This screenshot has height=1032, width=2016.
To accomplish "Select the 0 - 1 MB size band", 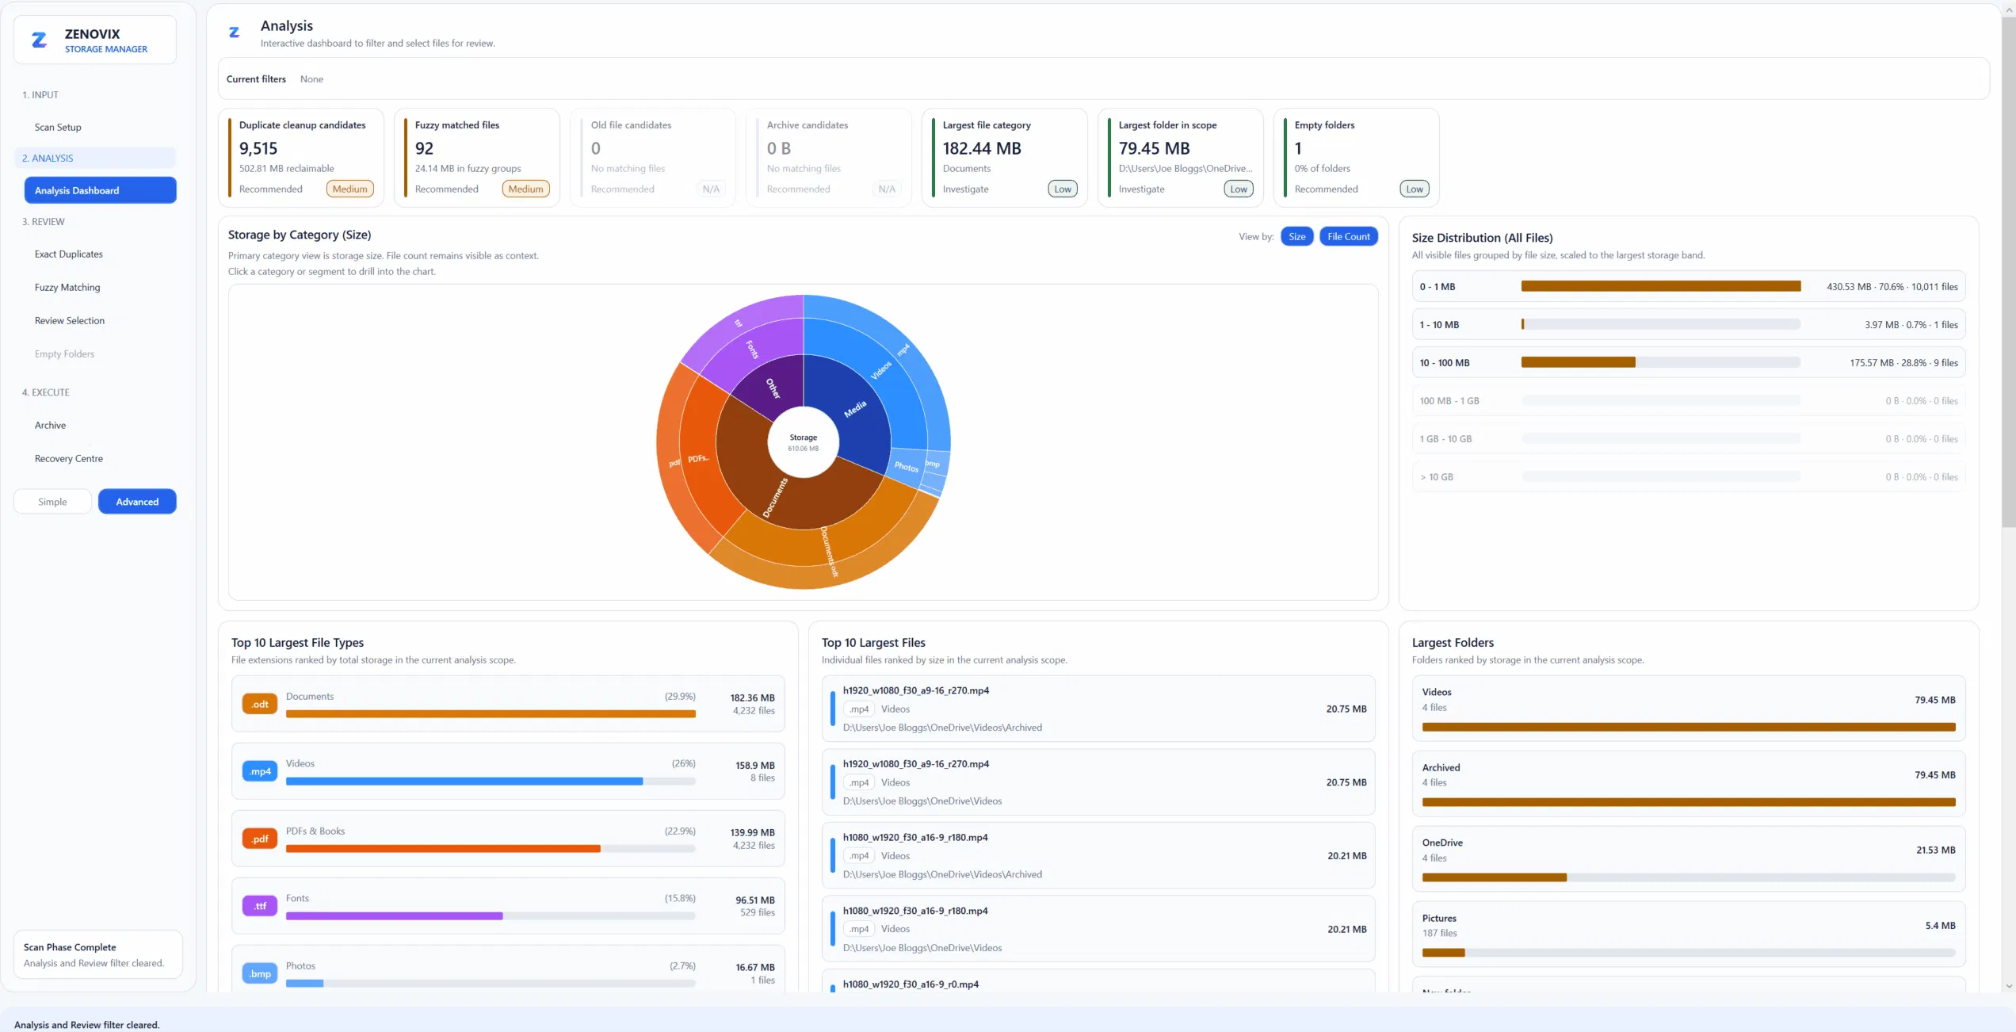I will 1688,286.
